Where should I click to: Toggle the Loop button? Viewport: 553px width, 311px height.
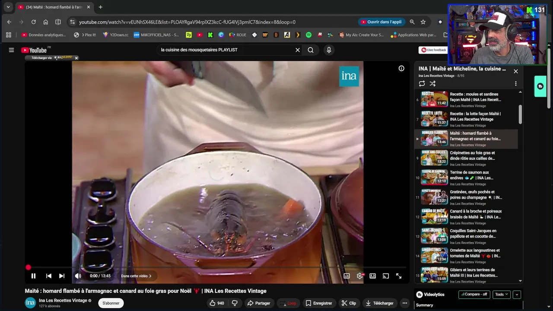(288, 303)
